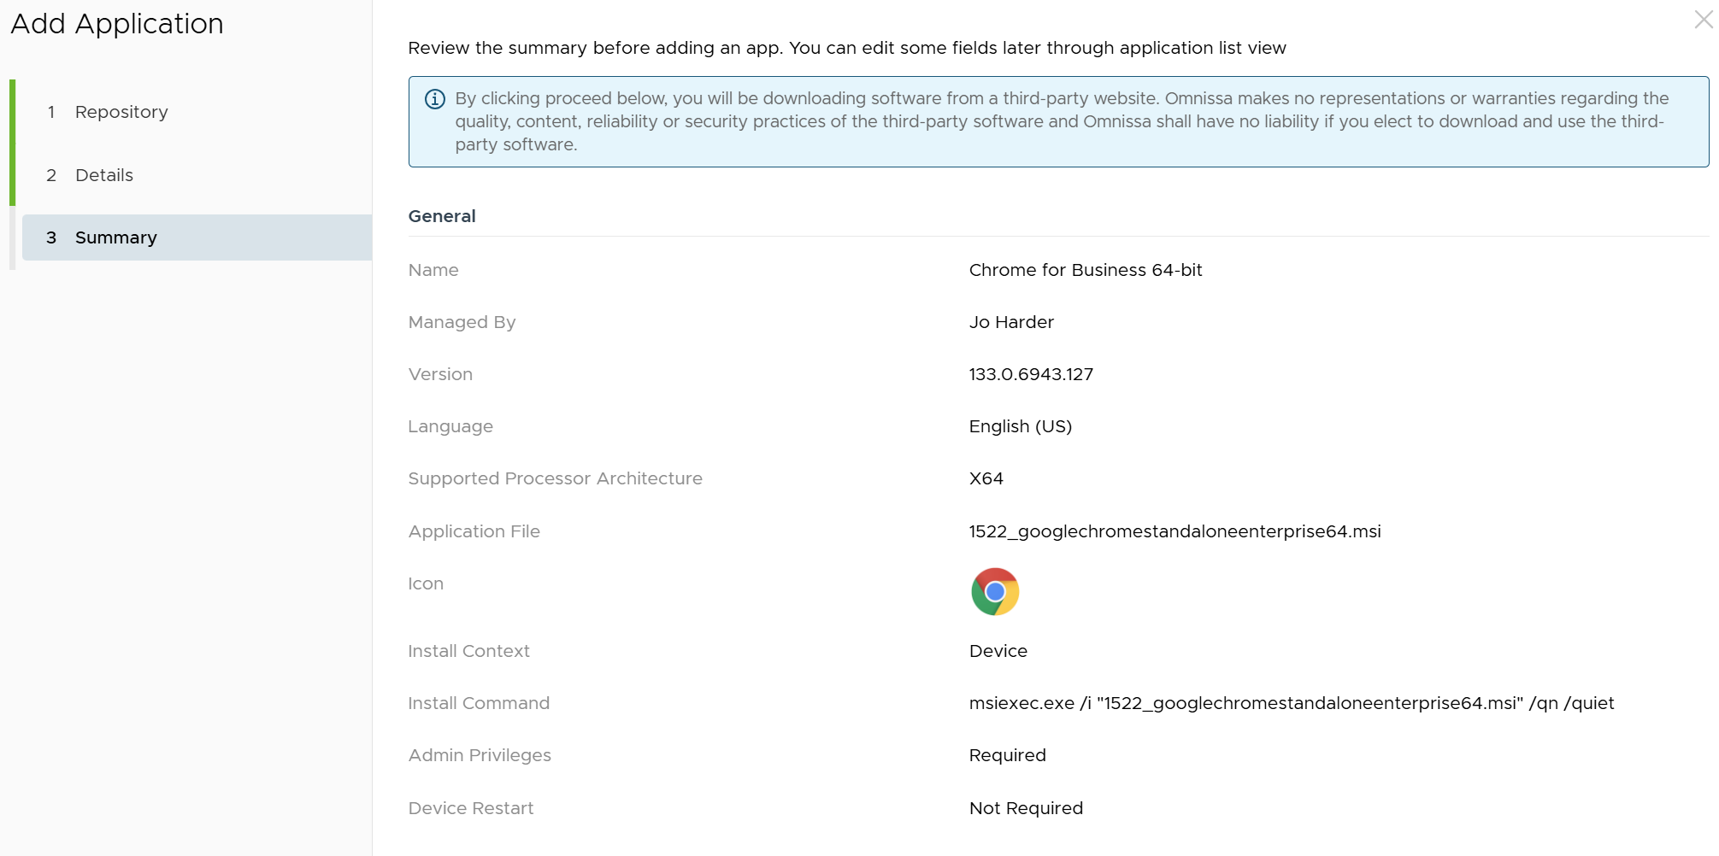Click the name value Chrome for Business 64-bit
1719x856 pixels.
point(1085,270)
